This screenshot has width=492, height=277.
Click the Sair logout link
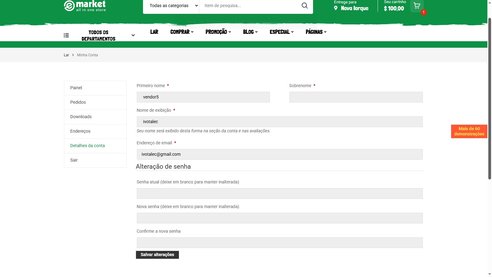click(74, 160)
